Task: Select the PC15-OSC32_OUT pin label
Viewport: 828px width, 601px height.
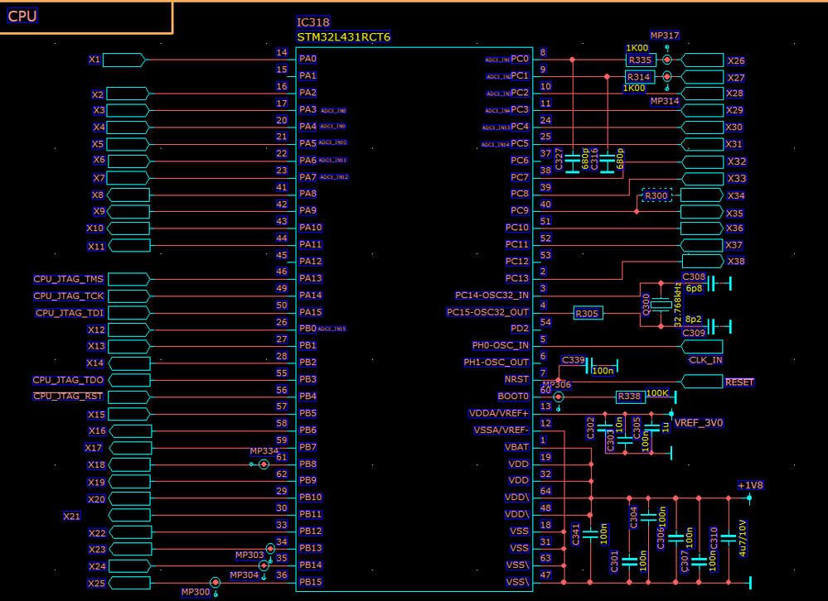Action: tap(487, 312)
